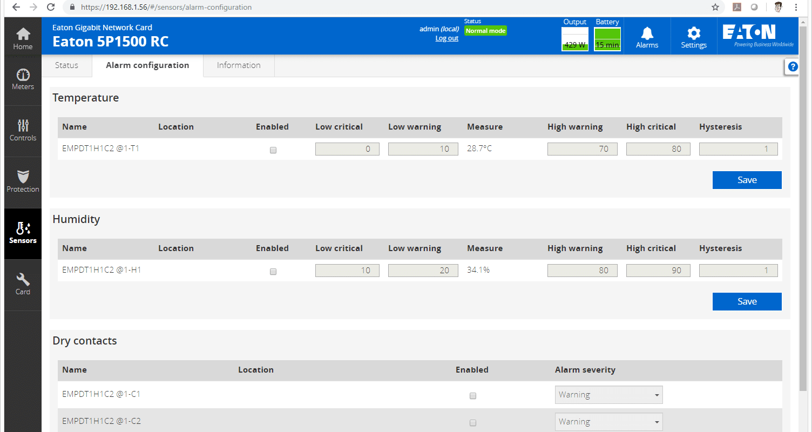Click the EMPDT1H1C2 @1-C2 contact name

[x=101, y=421]
